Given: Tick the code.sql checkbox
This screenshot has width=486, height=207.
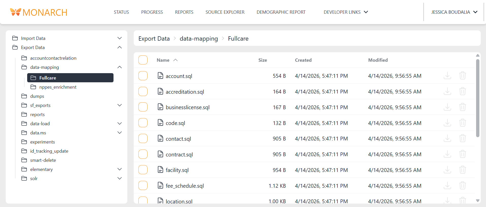Looking at the screenshot, I should coord(143,123).
